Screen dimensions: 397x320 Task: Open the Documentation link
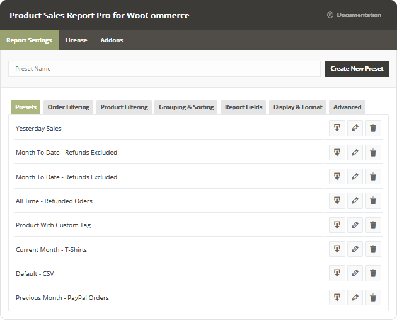point(354,15)
